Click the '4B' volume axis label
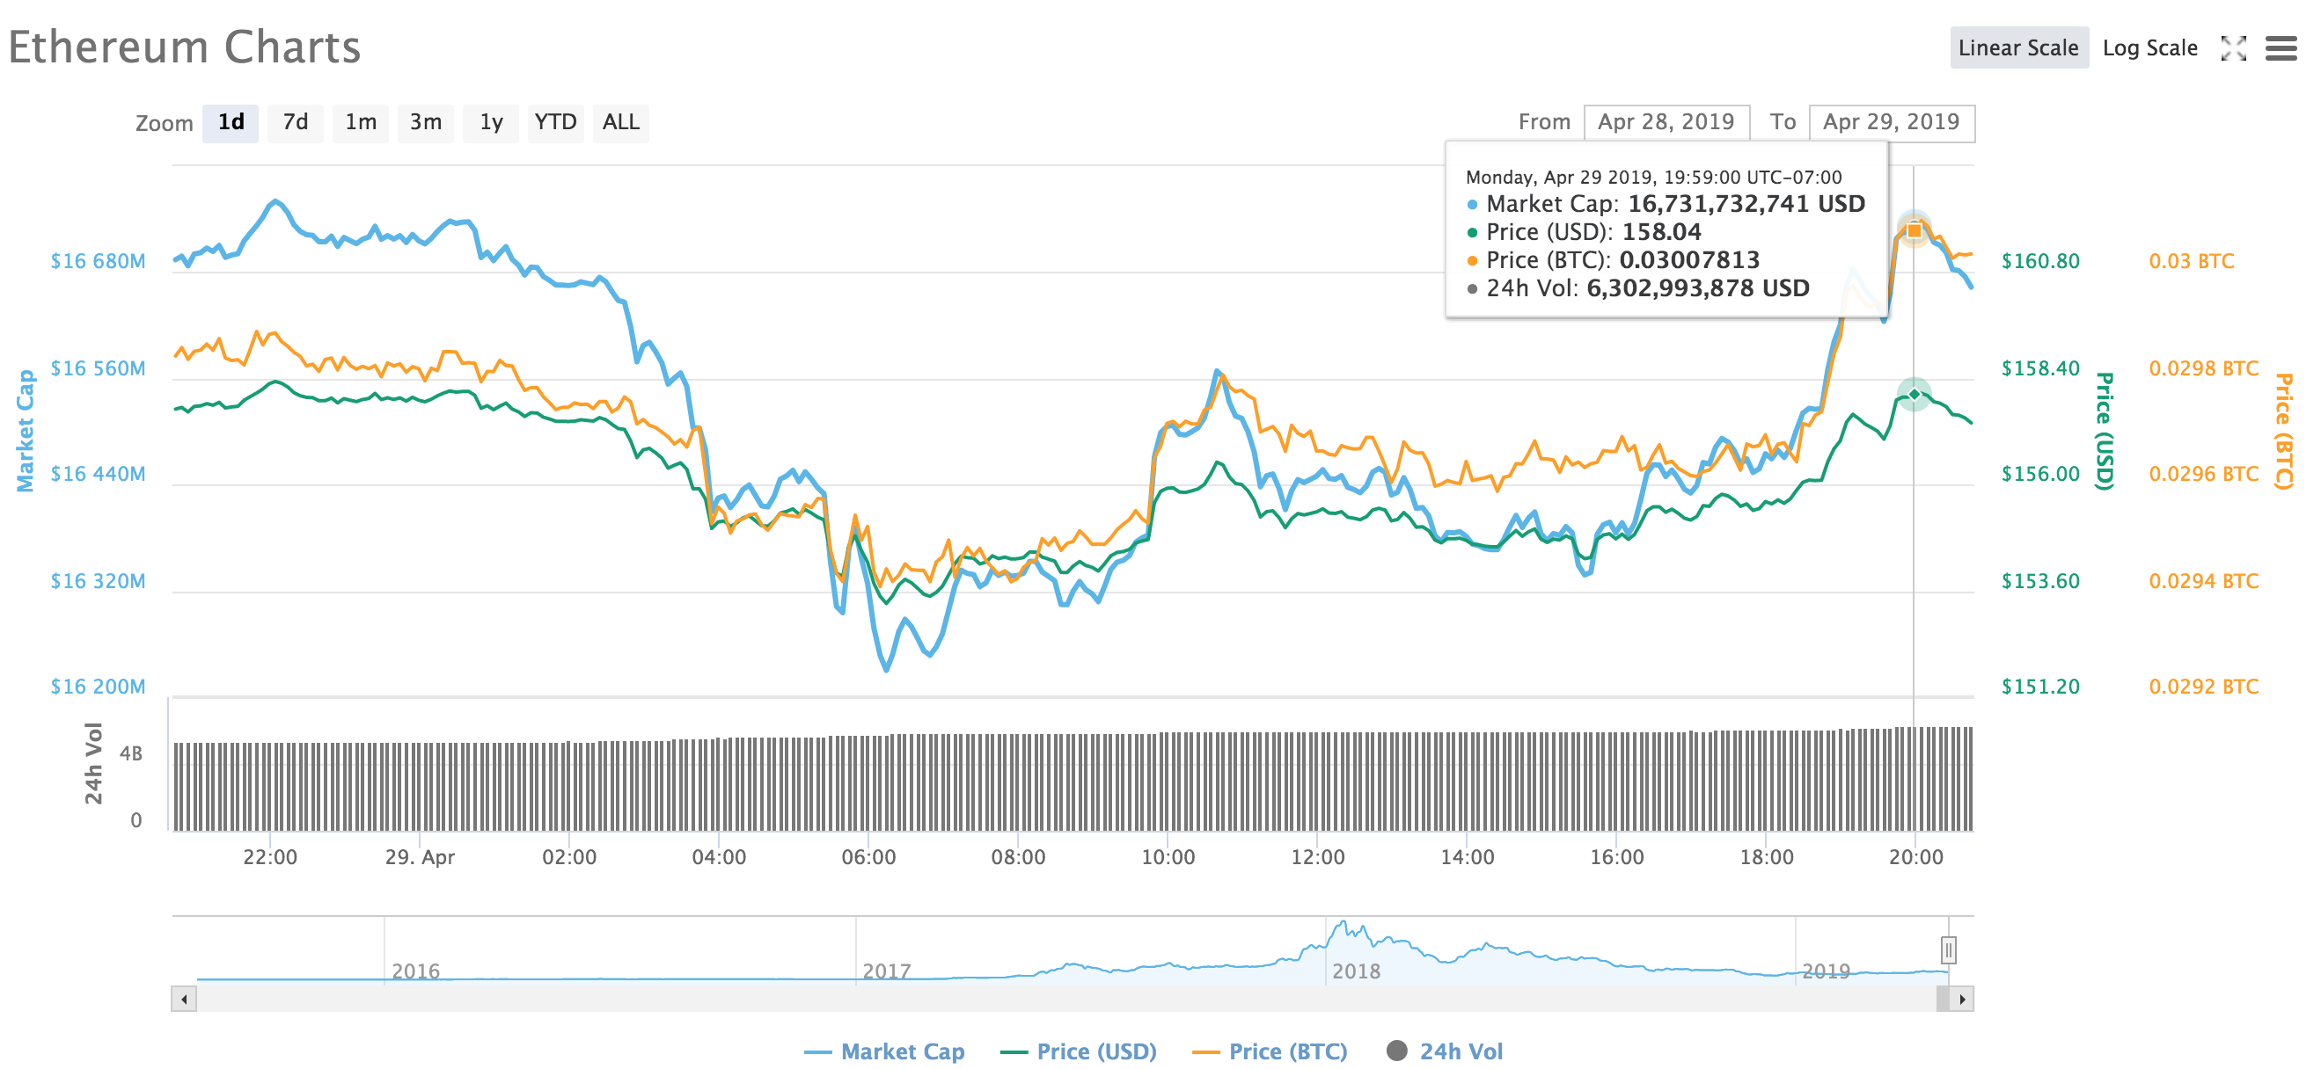The height and width of the screenshot is (1069, 2321). (130, 753)
